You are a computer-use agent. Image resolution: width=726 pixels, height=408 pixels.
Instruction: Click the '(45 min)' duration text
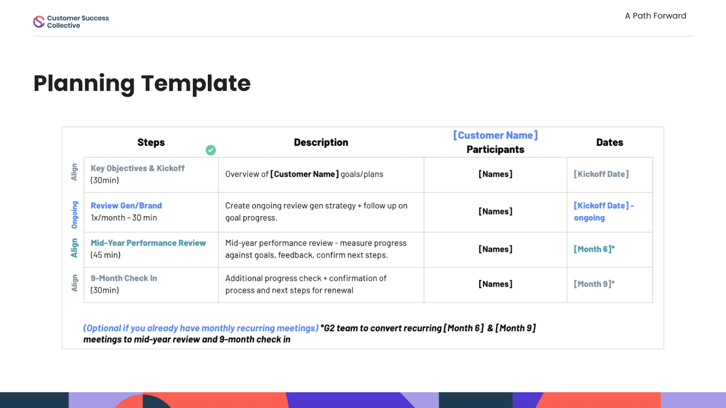click(x=105, y=255)
